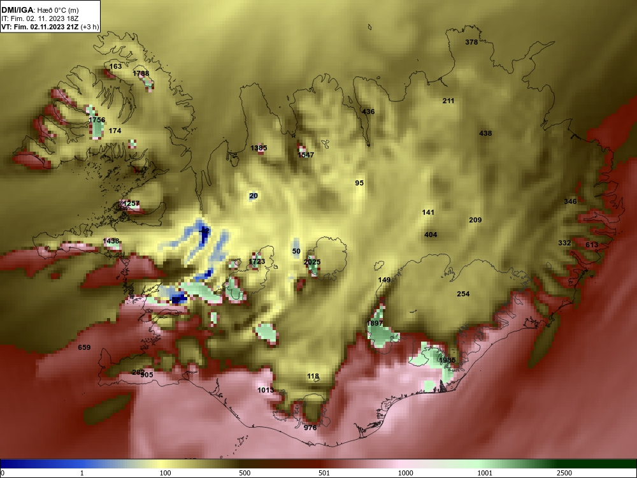
Task: Select the 1723 station value
Action: [x=257, y=262]
